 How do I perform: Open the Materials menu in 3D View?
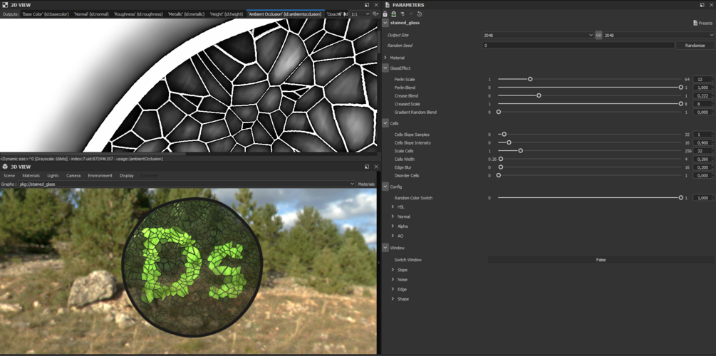click(31, 176)
